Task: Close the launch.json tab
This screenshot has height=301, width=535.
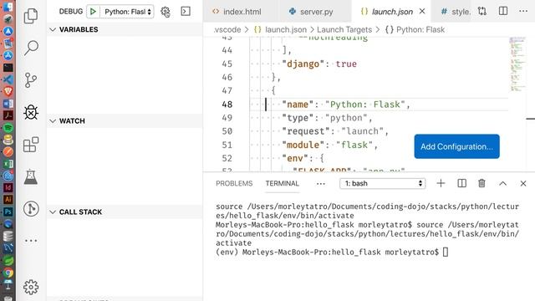Action: [422, 11]
